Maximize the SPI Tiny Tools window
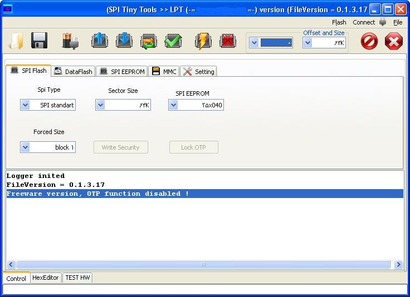410x297 pixels. click(388, 9)
